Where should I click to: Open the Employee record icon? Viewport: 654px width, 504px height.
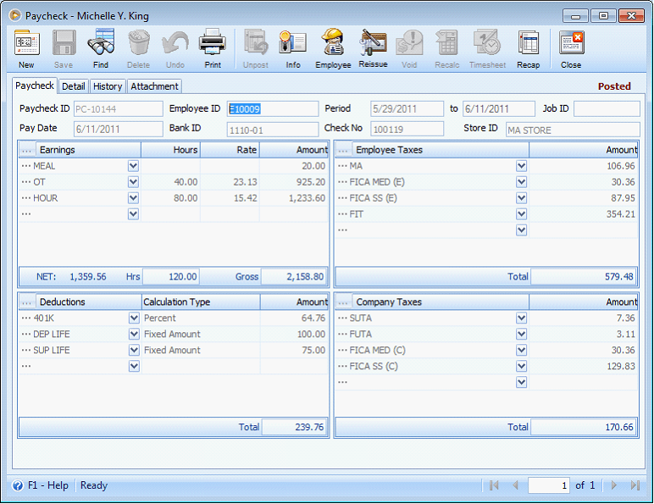[x=332, y=42]
